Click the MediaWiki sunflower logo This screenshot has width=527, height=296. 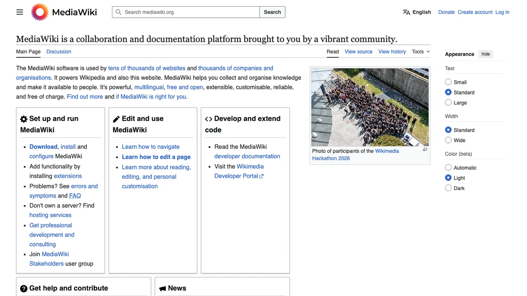click(x=40, y=12)
